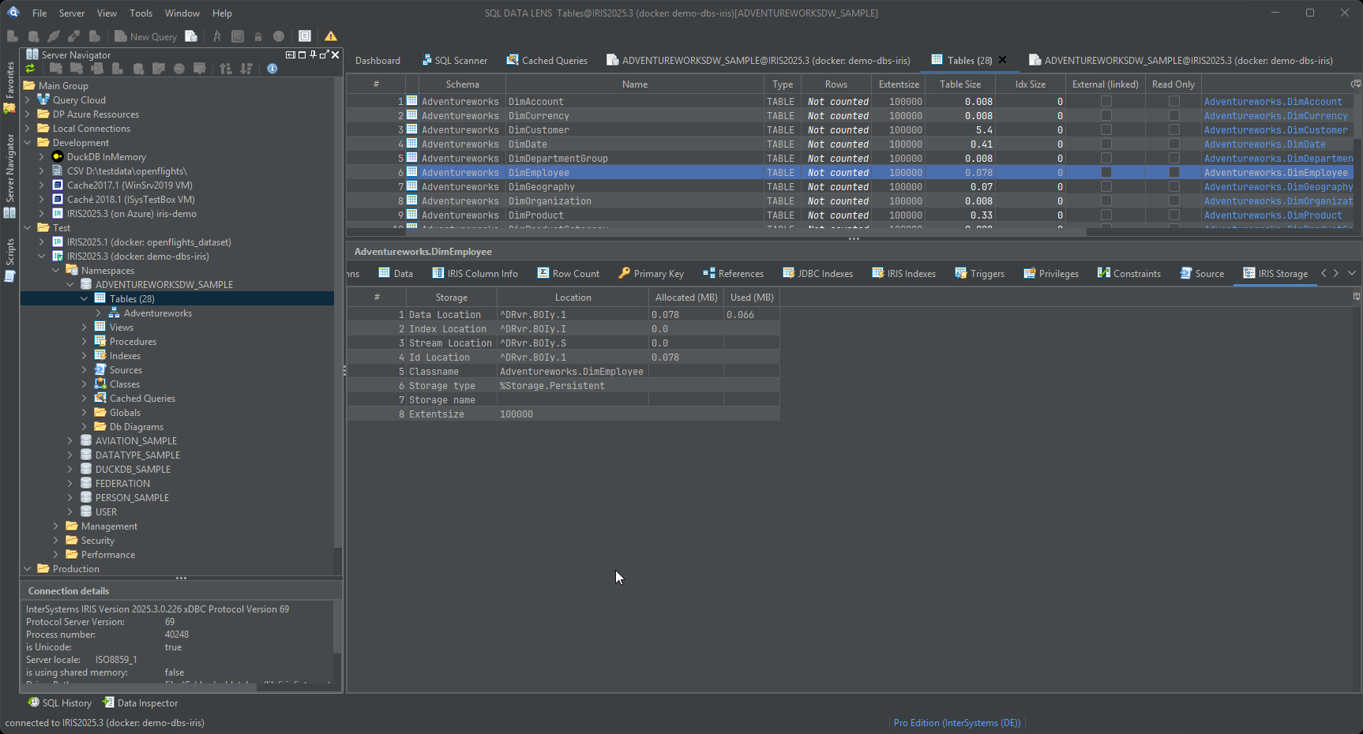Maximize the Server Navigator panel

(302, 54)
